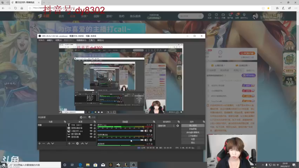Move the source down in the sources list
The width and height of the screenshot is (299, 168).
point(86,143)
